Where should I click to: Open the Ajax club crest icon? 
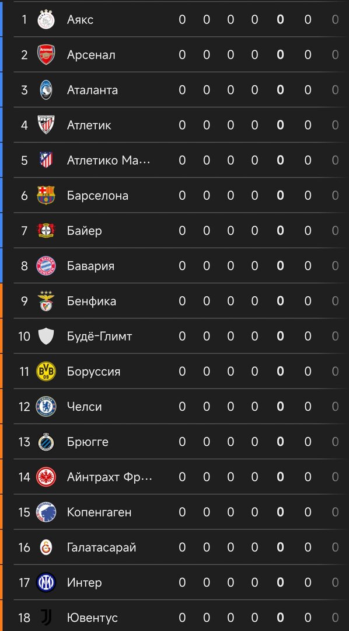click(x=46, y=19)
